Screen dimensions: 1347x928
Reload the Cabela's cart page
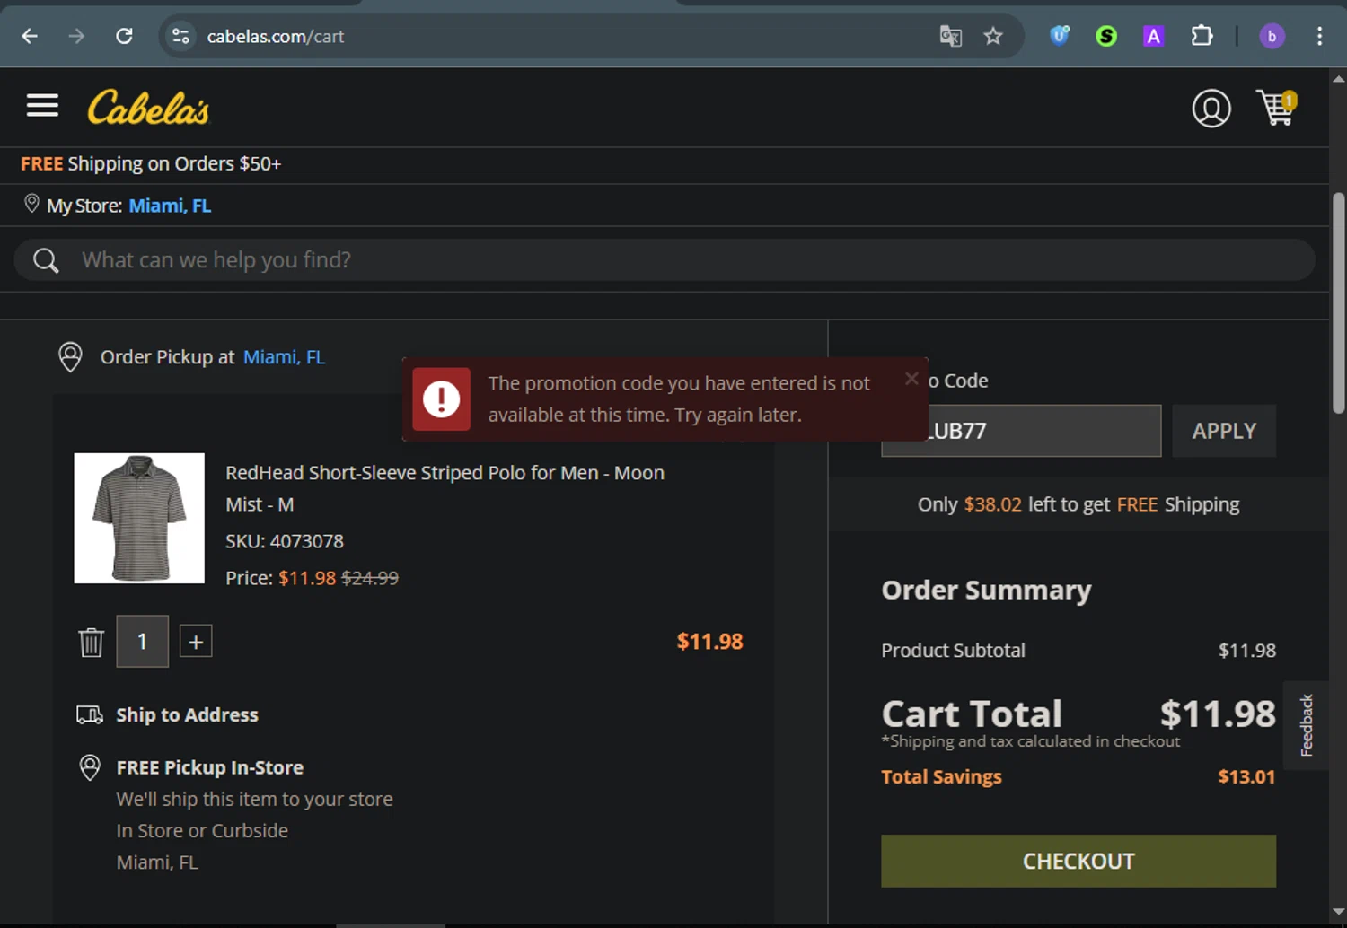pyautogui.click(x=124, y=36)
